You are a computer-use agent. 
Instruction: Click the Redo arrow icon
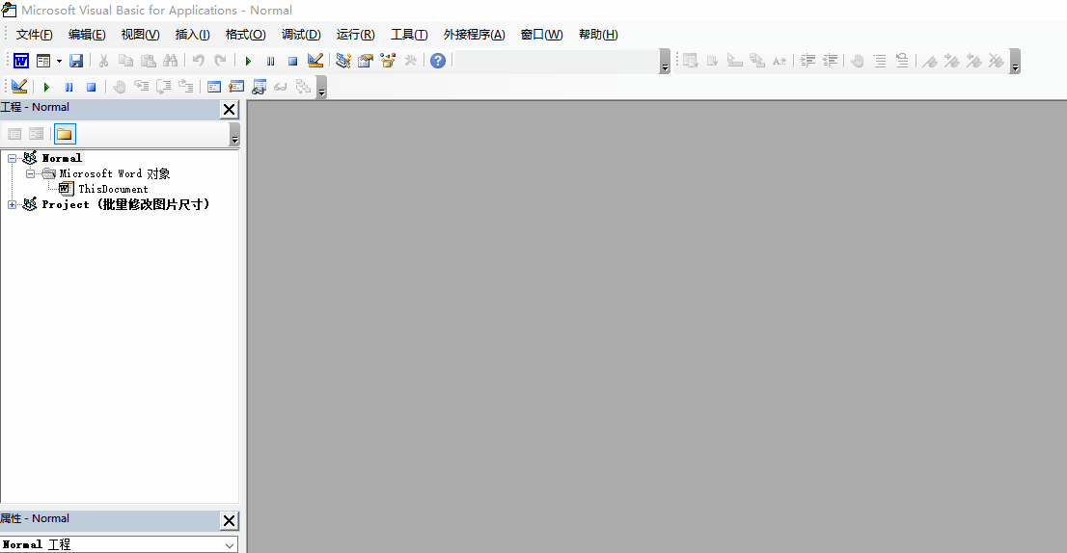pyautogui.click(x=221, y=61)
